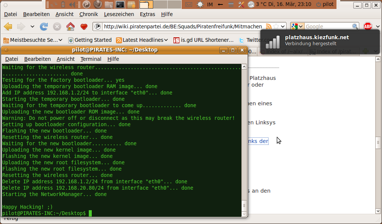Go to the Firefox home page icon
The height and width of the screenshot is (224, 382).
click(x=70, y=27)
